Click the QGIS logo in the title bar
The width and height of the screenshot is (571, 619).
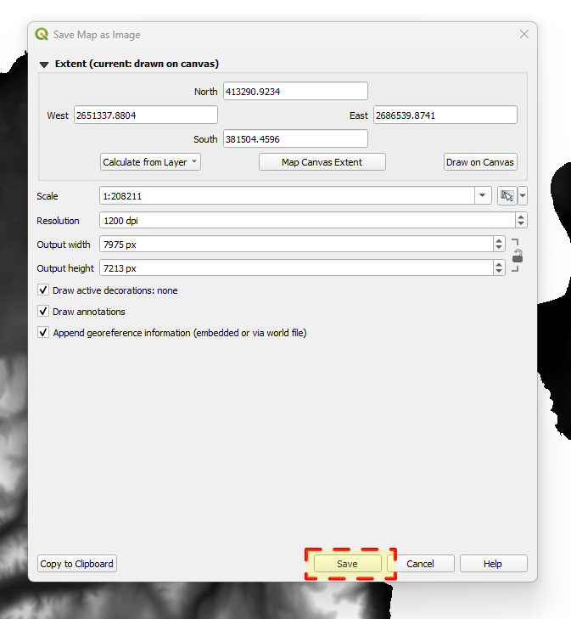(x=42, y=34)
